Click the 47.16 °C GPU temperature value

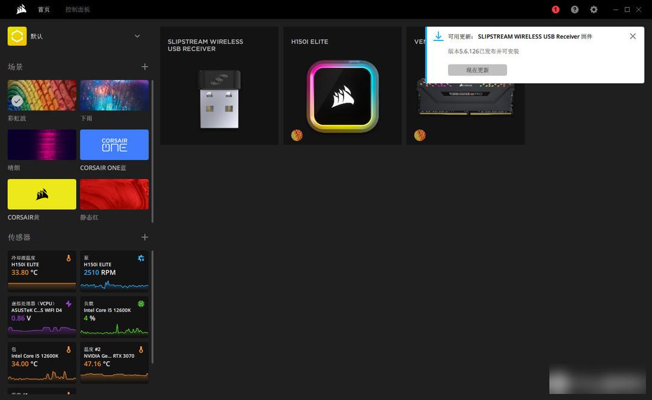point(97,364)
